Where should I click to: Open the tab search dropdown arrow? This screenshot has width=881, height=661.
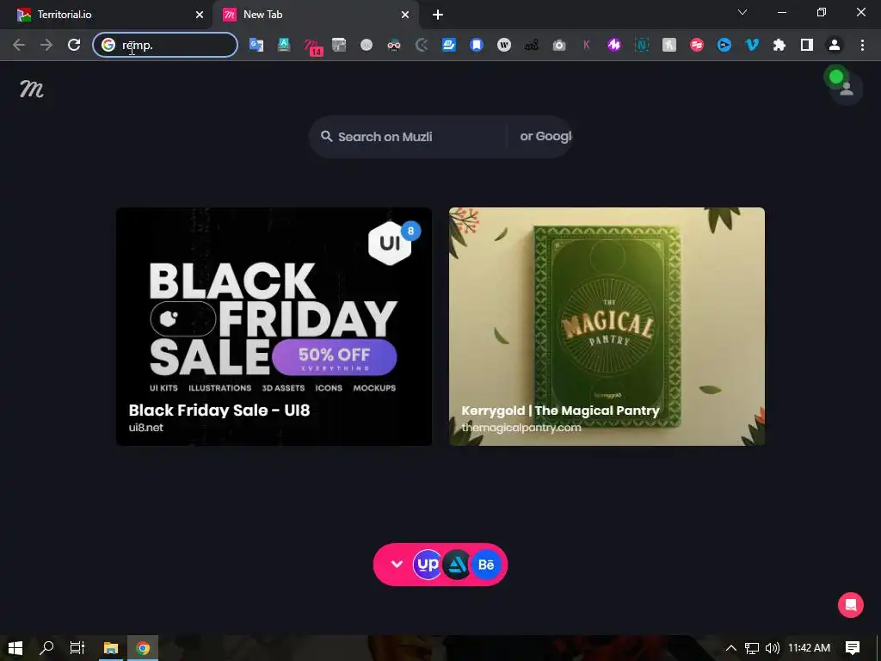(x=742, y=12)
